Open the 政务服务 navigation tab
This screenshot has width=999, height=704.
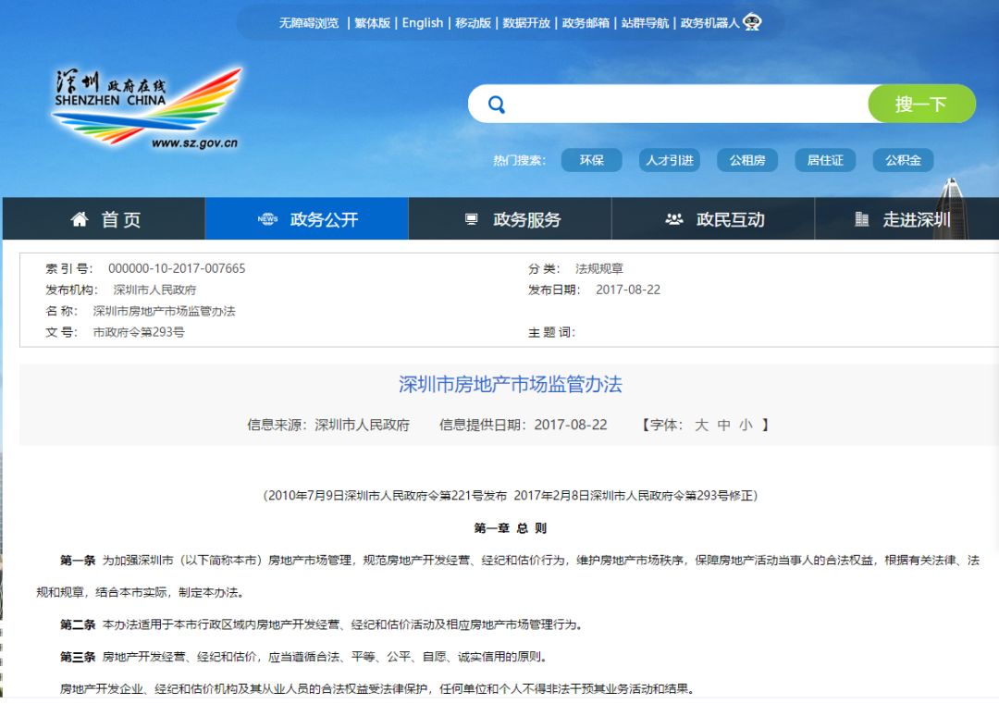pyautogui.click(x=510, y=219)
